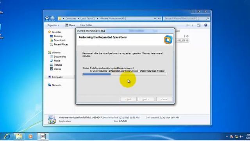The height and width of the screenshot is (141, 250).
Task: Cancel the VMware Workstation Setup
Action: 164,99
